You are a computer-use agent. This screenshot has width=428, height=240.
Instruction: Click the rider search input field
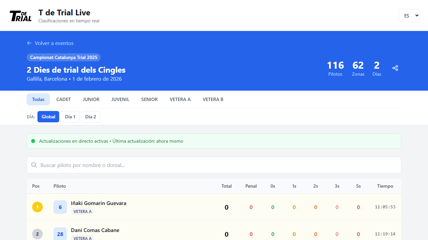214,165
